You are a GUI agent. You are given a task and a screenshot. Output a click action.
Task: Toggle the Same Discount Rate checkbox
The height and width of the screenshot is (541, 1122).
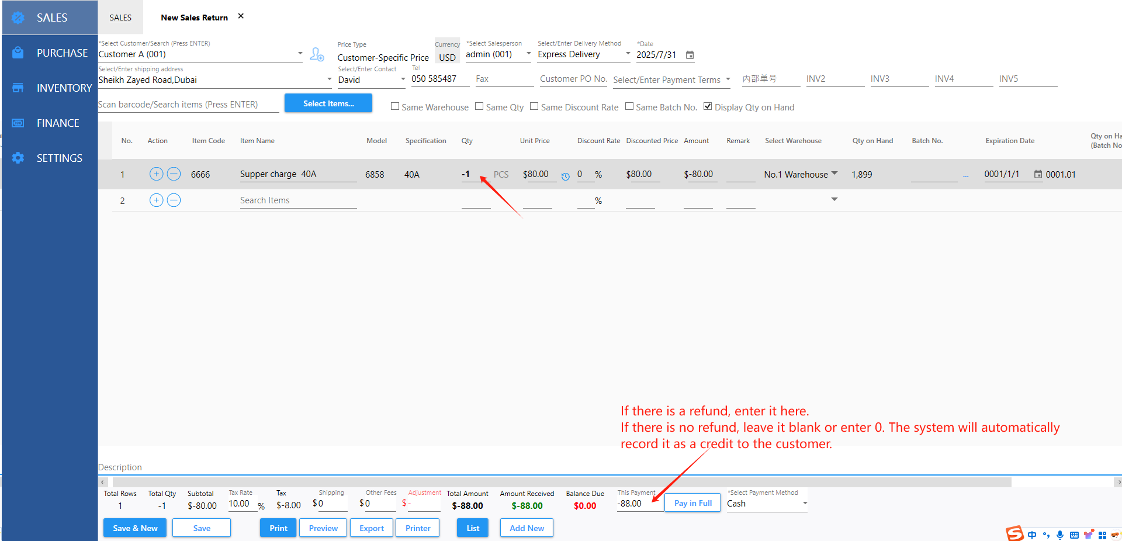tap(534, 106)
